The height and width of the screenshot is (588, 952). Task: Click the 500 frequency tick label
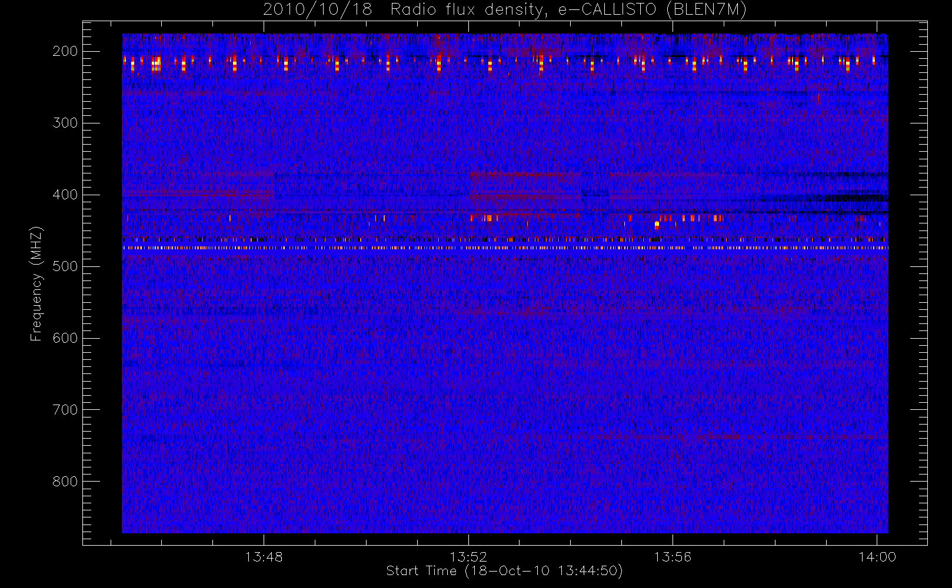(x=65, y=266)
